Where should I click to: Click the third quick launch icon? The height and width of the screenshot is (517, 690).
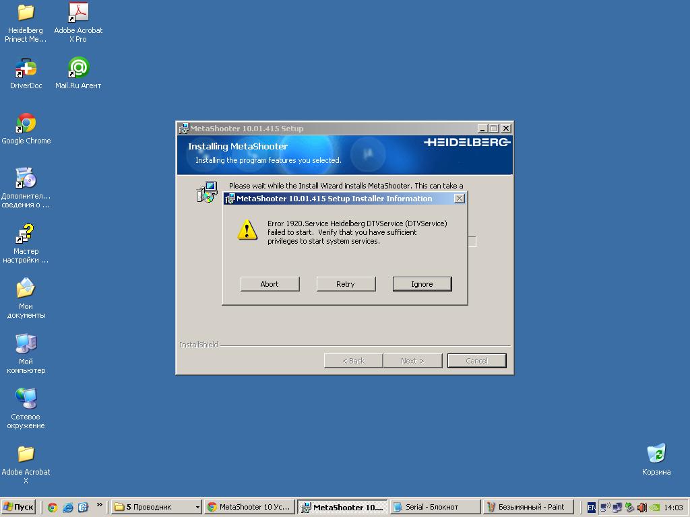pos(83,508)
